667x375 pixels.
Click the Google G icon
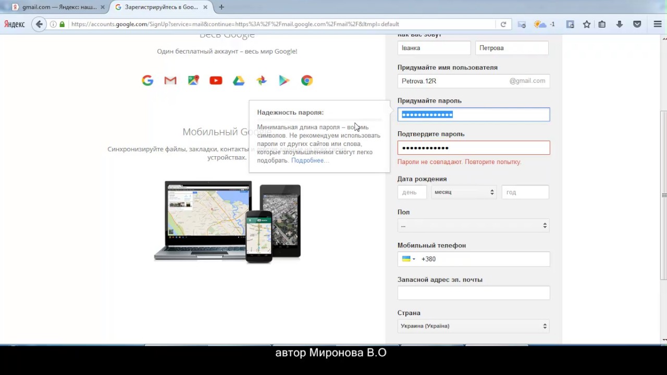[147, 80]
